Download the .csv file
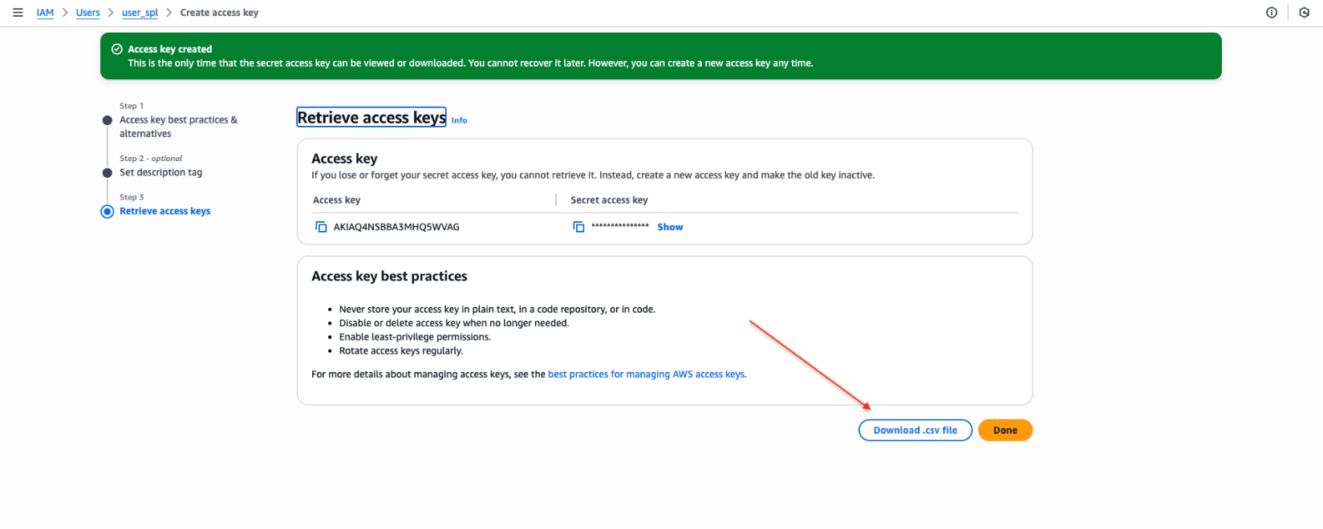 (915, 430)
